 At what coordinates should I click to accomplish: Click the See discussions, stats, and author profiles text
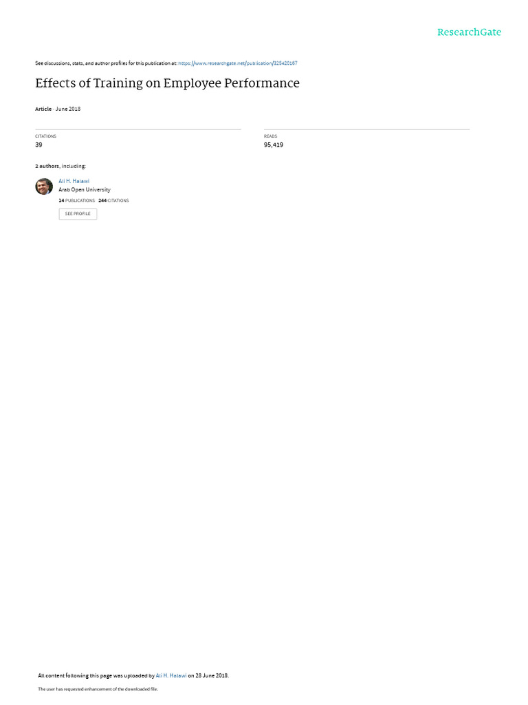(x=106, y=63)
